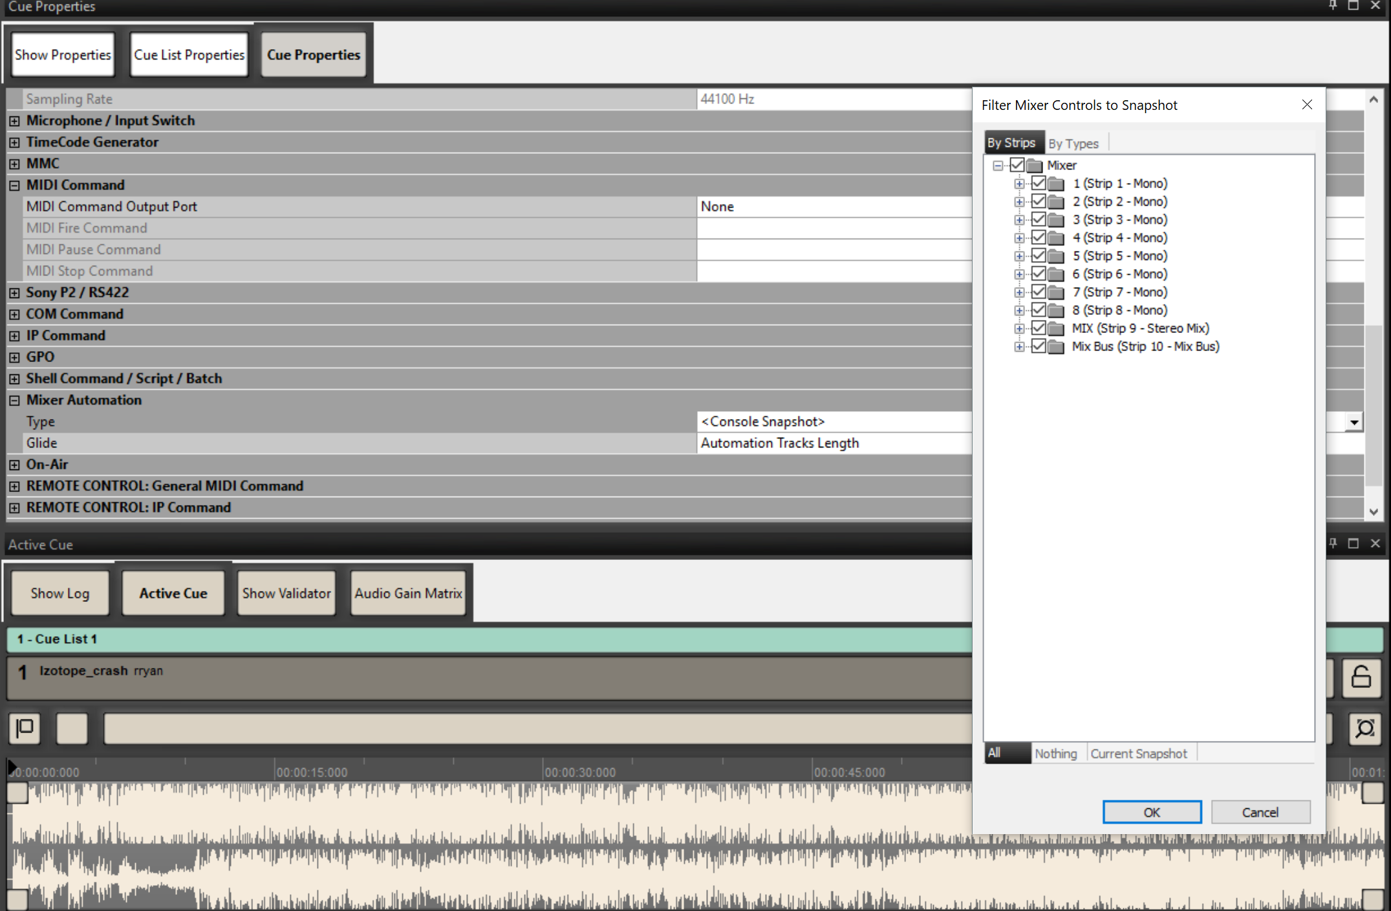Collapse the Mixer tree root node
1391x911 pixels.
click(x=998, y=166)
